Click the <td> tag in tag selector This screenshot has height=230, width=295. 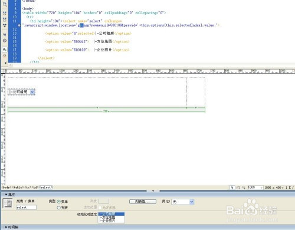tap(35, 187)
